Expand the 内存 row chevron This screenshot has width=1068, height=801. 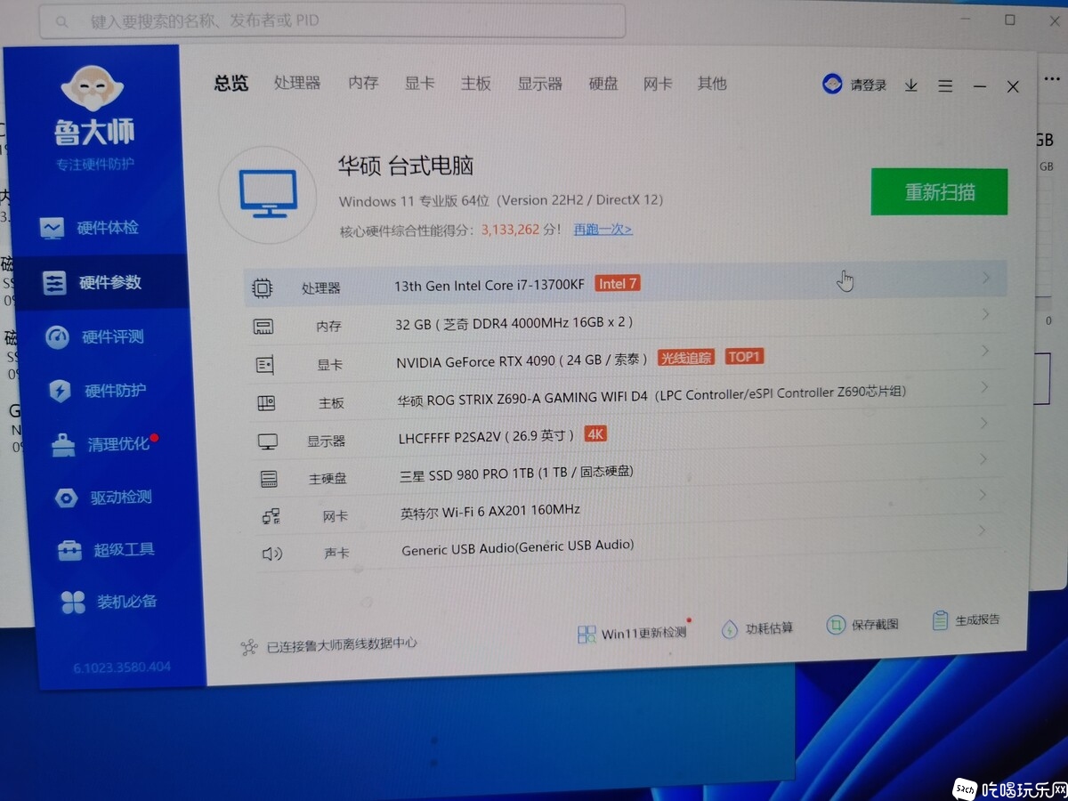tap(985, 314)
